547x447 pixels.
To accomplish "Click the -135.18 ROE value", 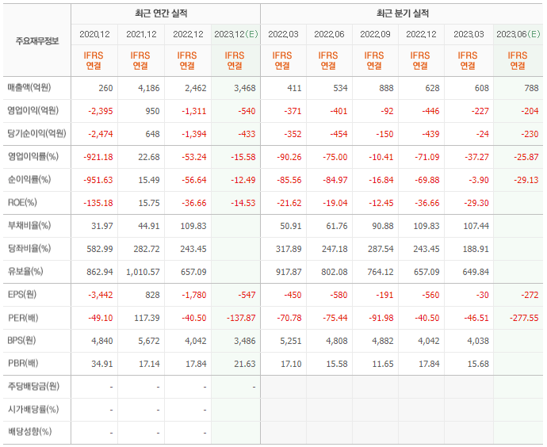I will (x=98, y=203).
